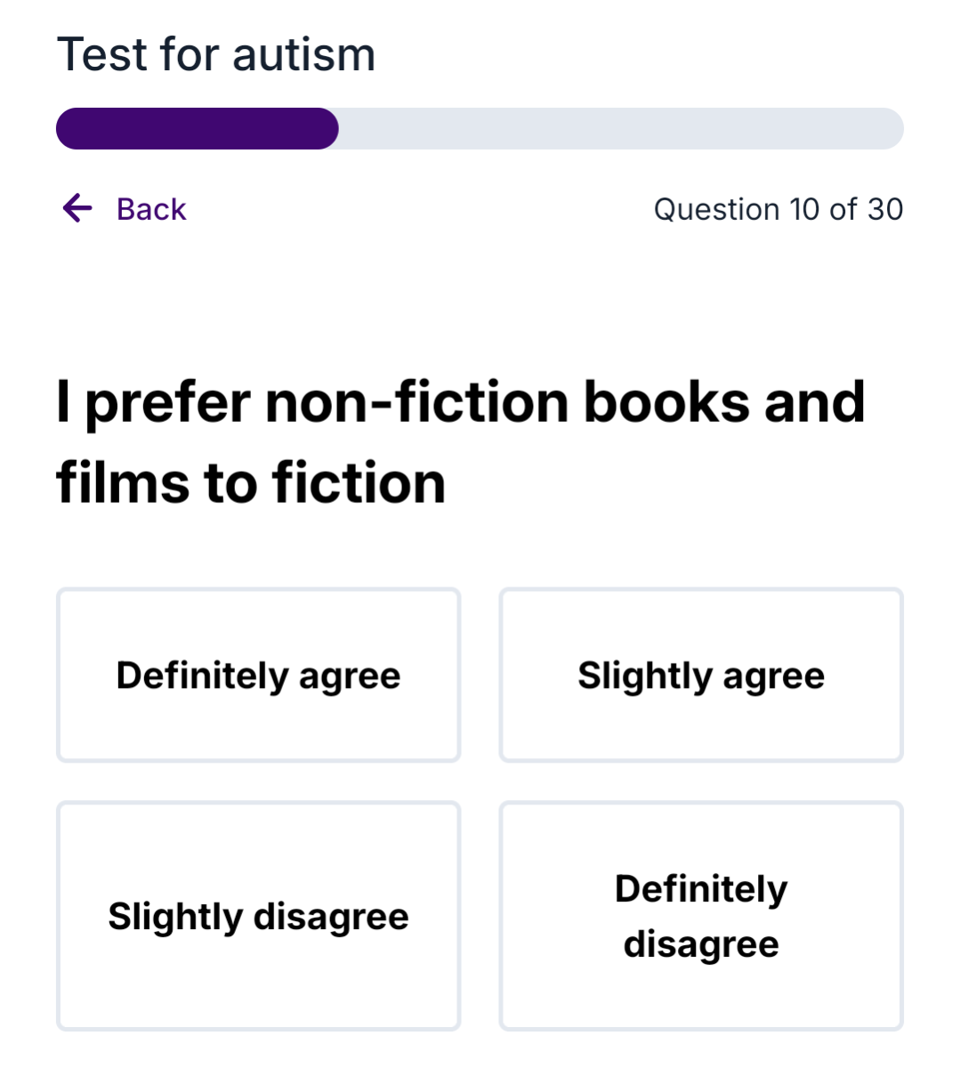Click the left-pointing back arrow icon
Image resolution: width=960 pixels, height=1068 pixels.
pyautogui.click(x=77, y=208)
